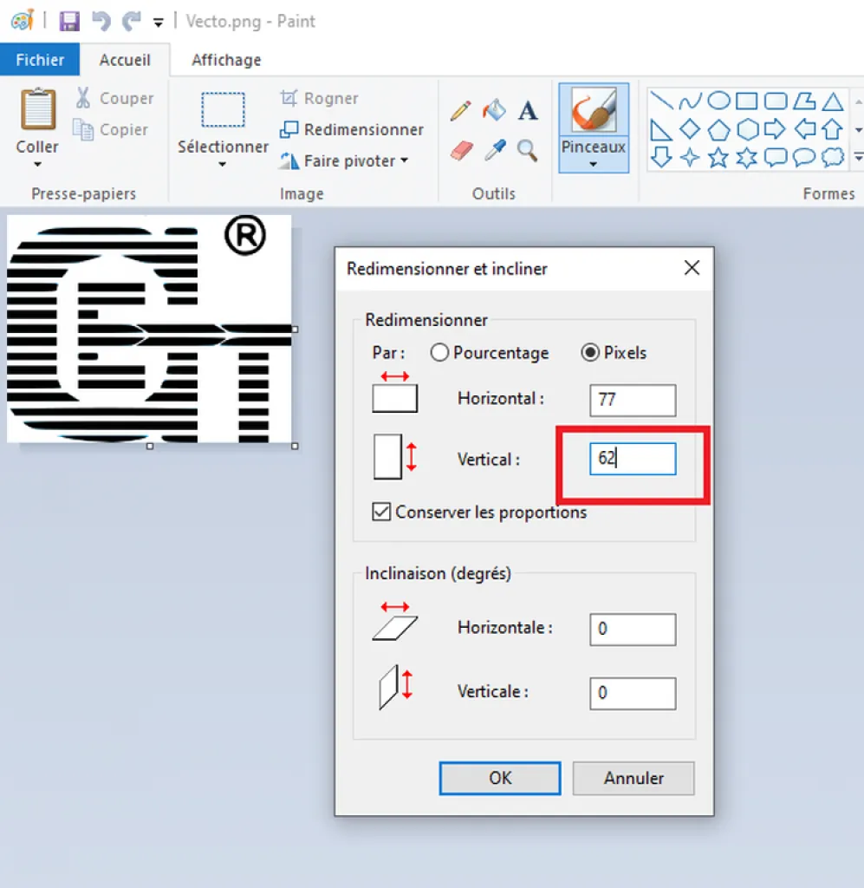Viewport: 864px width, 888px height.
Task: Pick the Rectangle shape
Action: coord(747,101)
